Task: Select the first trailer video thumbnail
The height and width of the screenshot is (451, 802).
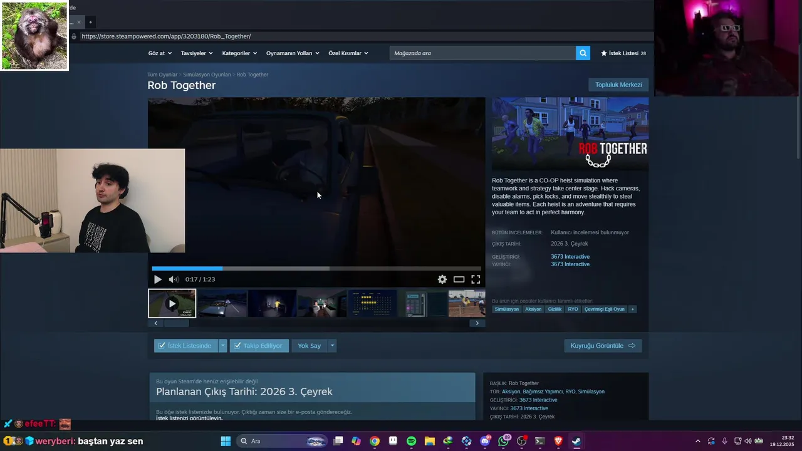Action: [x=172, y=304]
